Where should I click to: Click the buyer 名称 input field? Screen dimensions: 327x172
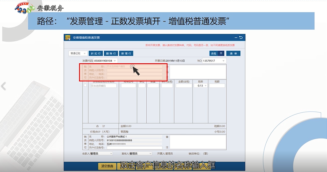[x=134, y=67]
